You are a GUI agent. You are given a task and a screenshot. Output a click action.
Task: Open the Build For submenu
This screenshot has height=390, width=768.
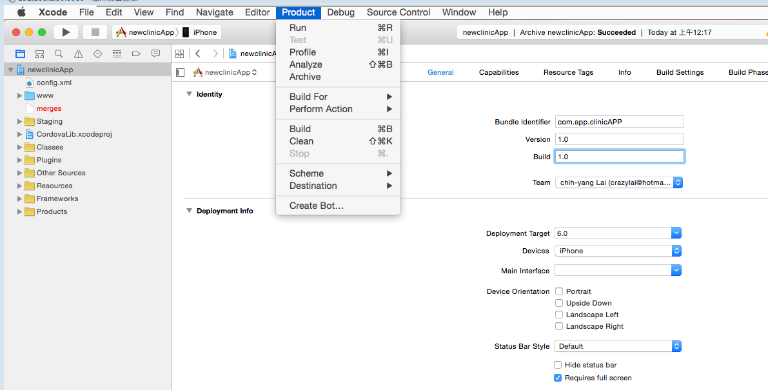coord(338,97)
